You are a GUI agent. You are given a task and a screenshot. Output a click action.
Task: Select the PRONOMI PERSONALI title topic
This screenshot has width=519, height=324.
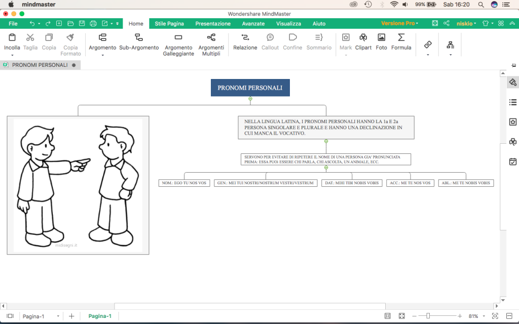click(249, 87)
